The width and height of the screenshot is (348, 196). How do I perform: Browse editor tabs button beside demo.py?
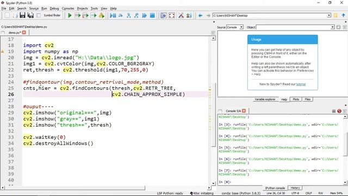[3, 33]
